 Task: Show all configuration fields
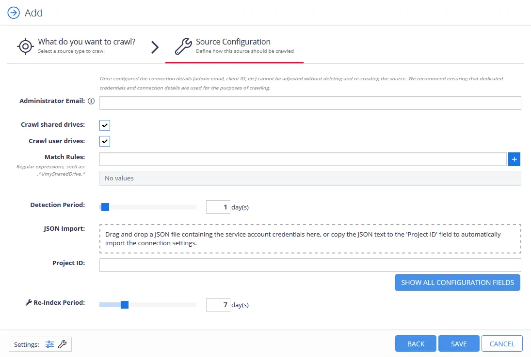[x=457, y=283]
